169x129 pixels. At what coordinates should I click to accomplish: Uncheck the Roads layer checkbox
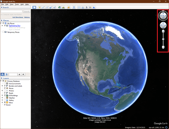coord(5,93)
